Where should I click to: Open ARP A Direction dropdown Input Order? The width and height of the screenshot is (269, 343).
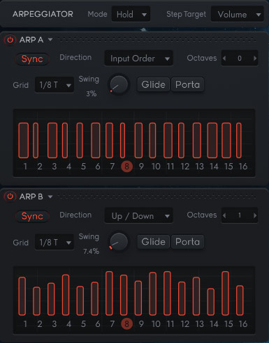[138, 59]
